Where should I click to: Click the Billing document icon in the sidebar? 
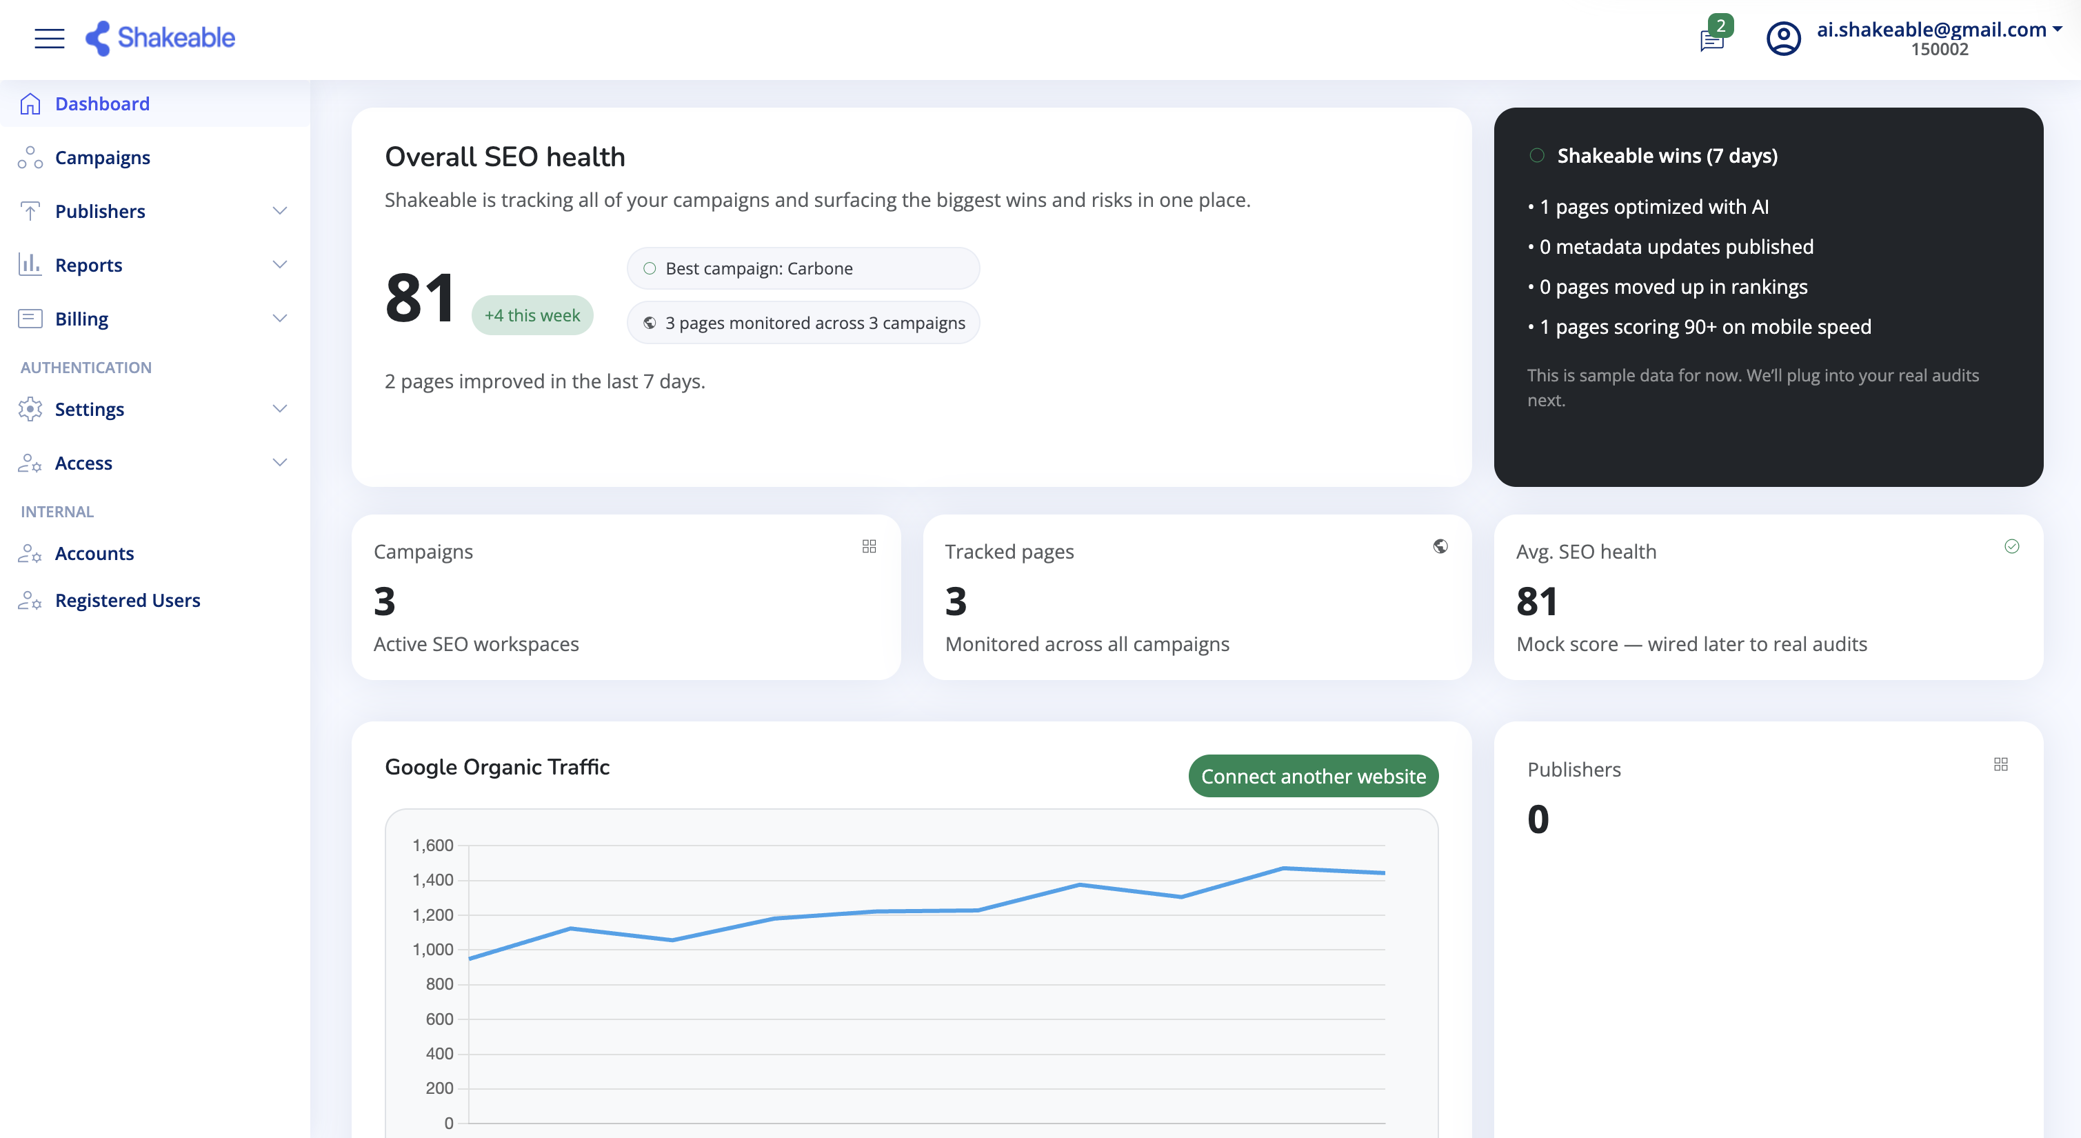[30, 319]
